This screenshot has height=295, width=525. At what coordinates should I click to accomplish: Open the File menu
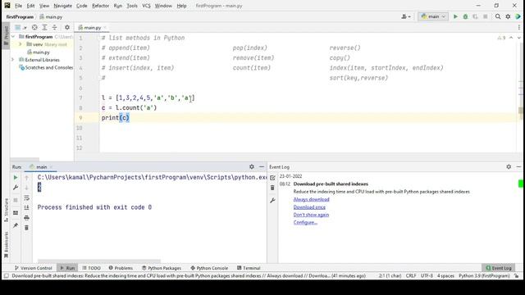[x=18, y=6]
